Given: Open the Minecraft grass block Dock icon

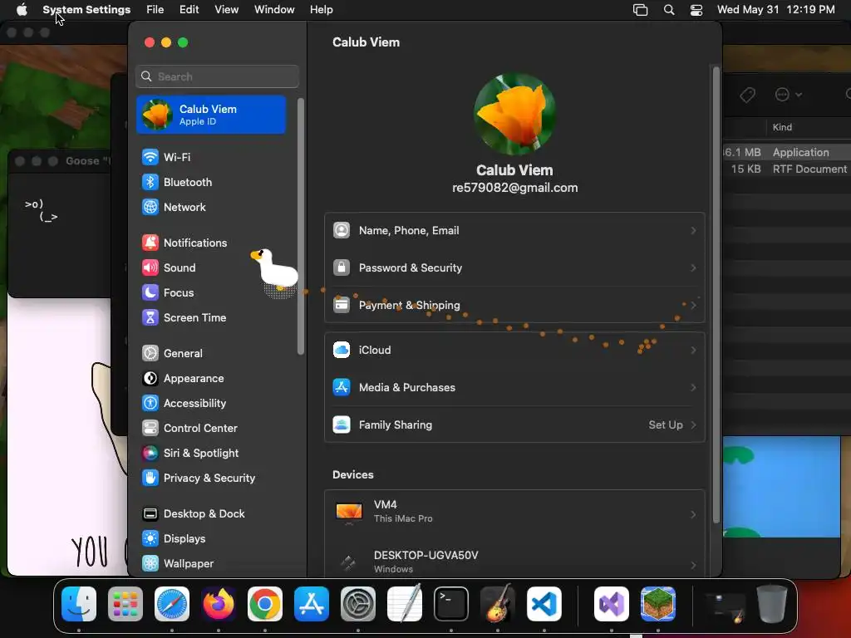Looking at the screenshot, I should pos(658,604).
